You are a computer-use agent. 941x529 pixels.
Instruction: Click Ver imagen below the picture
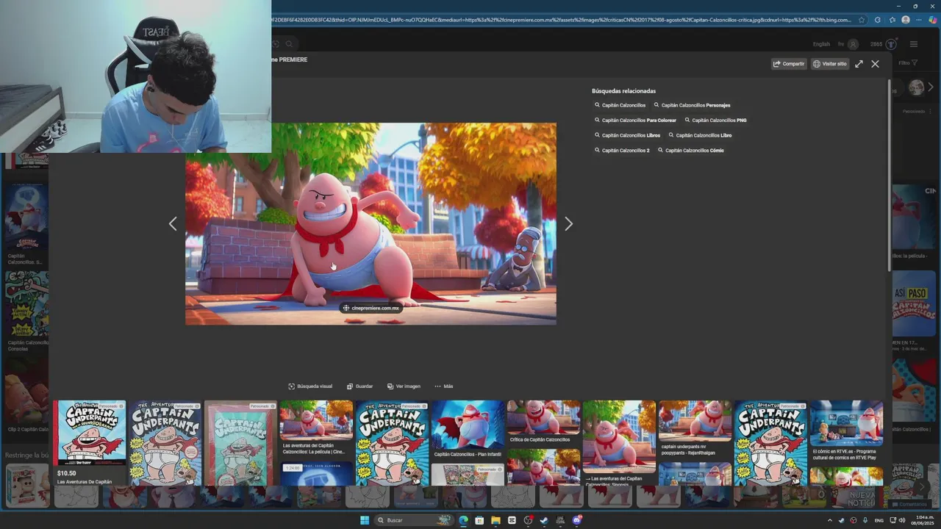[x=404, y=386]
